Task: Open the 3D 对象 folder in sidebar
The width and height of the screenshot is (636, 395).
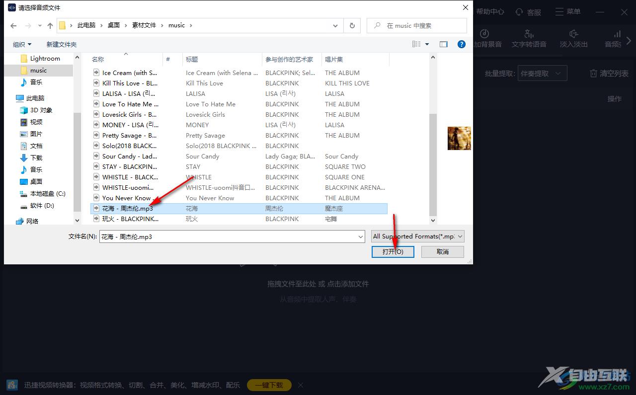Action: (36, 110)
